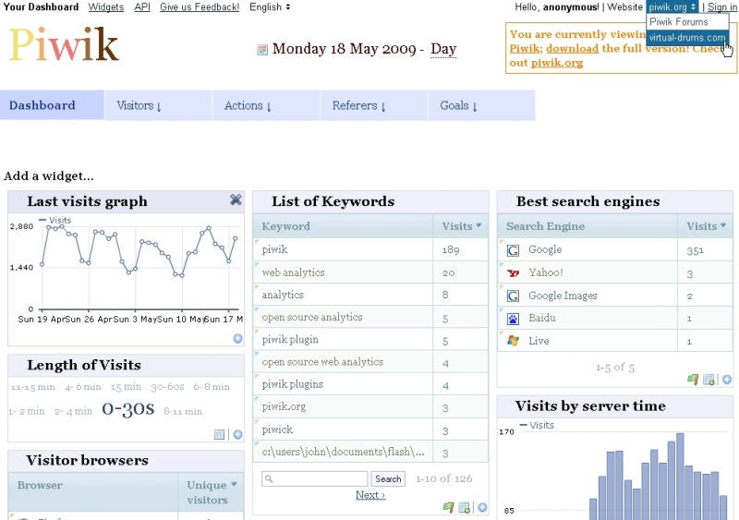Image resolution: width=739 pixels, height=520 pixels.
Task: Close the Last visits graph widget
Action: tap(236, 200)
